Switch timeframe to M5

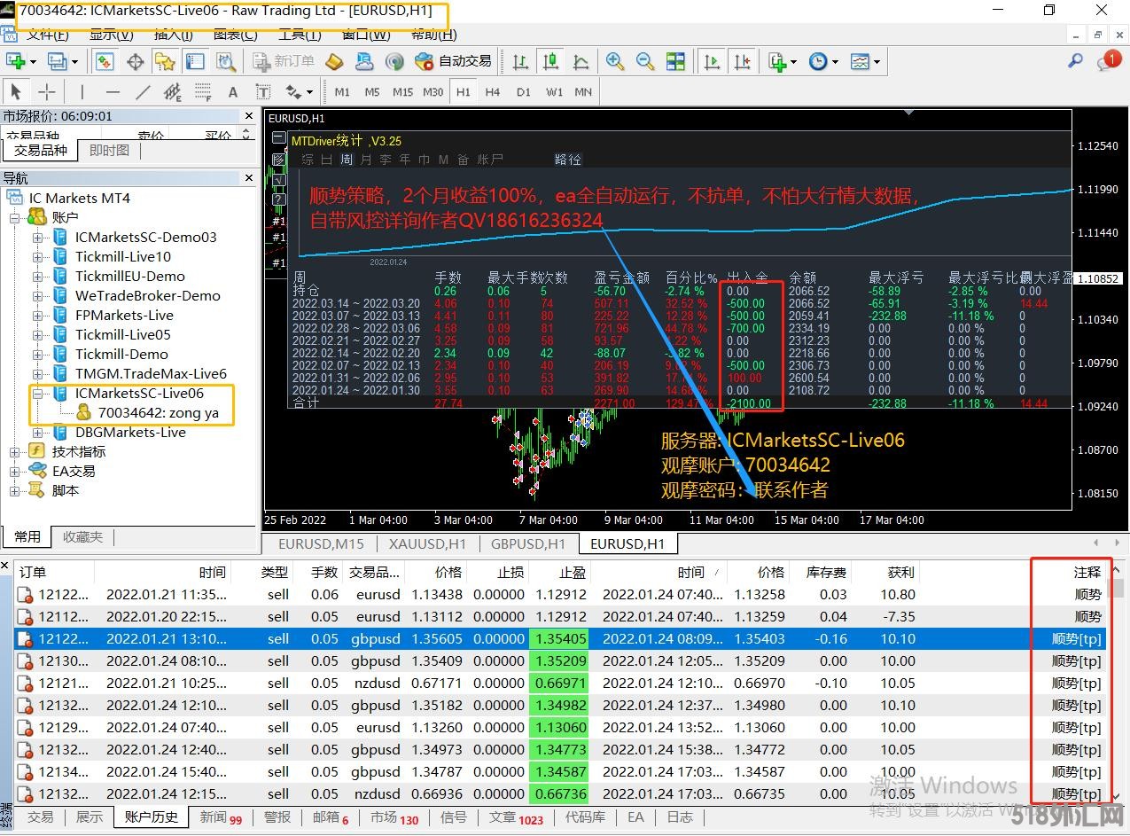pos(372,91)
